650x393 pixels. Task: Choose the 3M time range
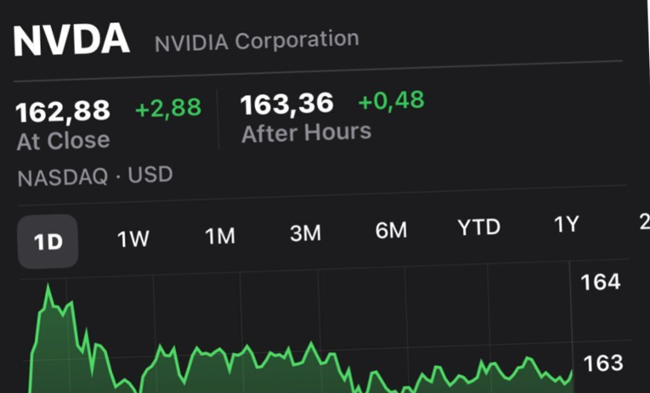[x=305, y=233]
